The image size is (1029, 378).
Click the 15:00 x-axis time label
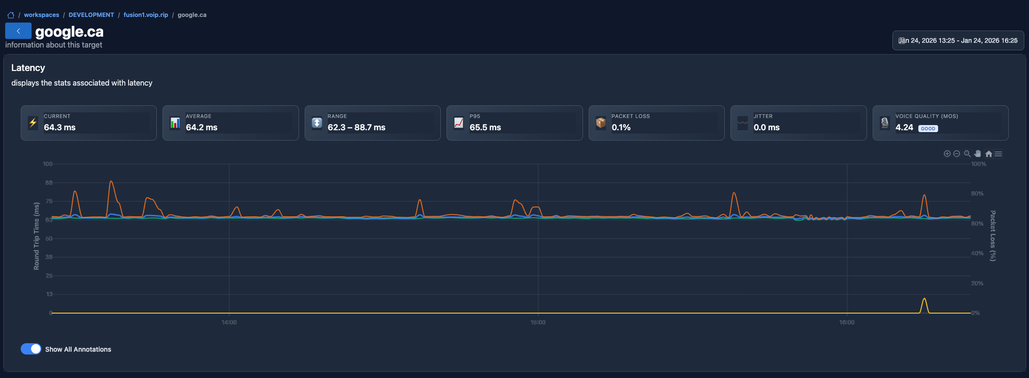tap(538, 322)
